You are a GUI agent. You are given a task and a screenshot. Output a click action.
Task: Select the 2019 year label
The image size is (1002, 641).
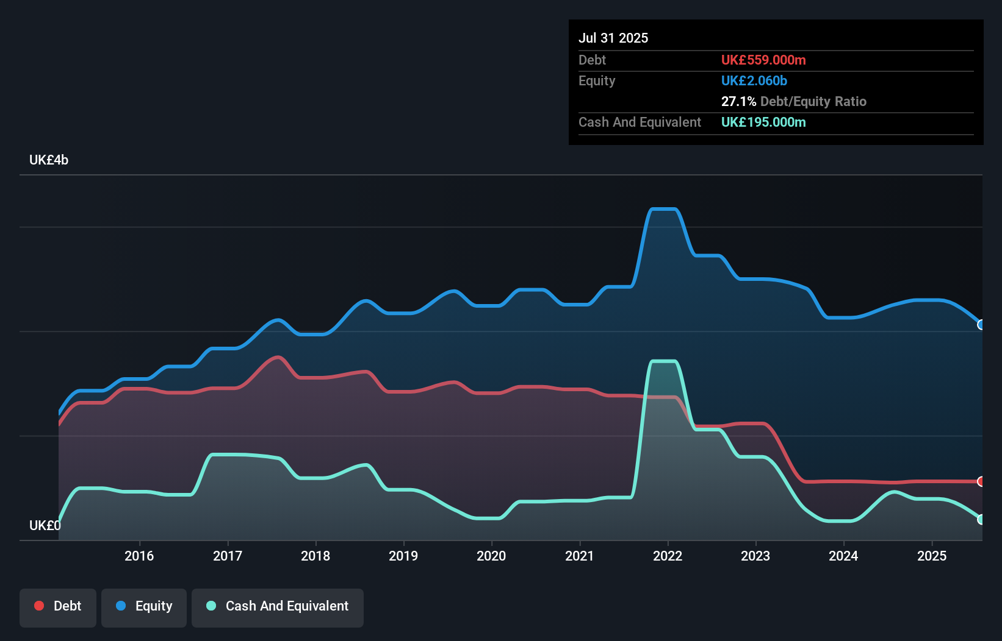point(404,556)
